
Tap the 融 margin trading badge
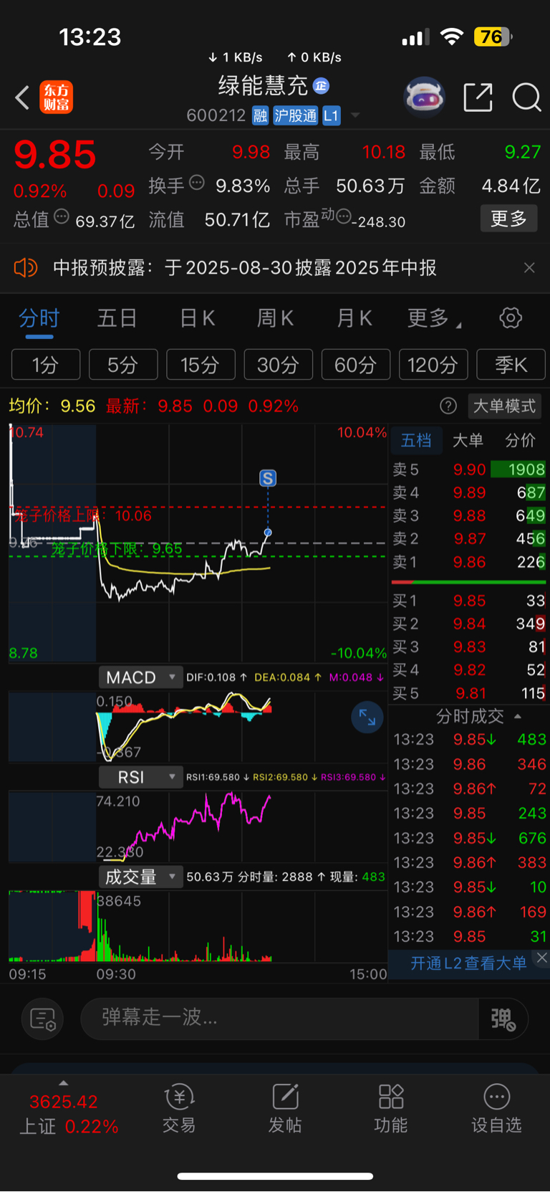click(261, 115)
